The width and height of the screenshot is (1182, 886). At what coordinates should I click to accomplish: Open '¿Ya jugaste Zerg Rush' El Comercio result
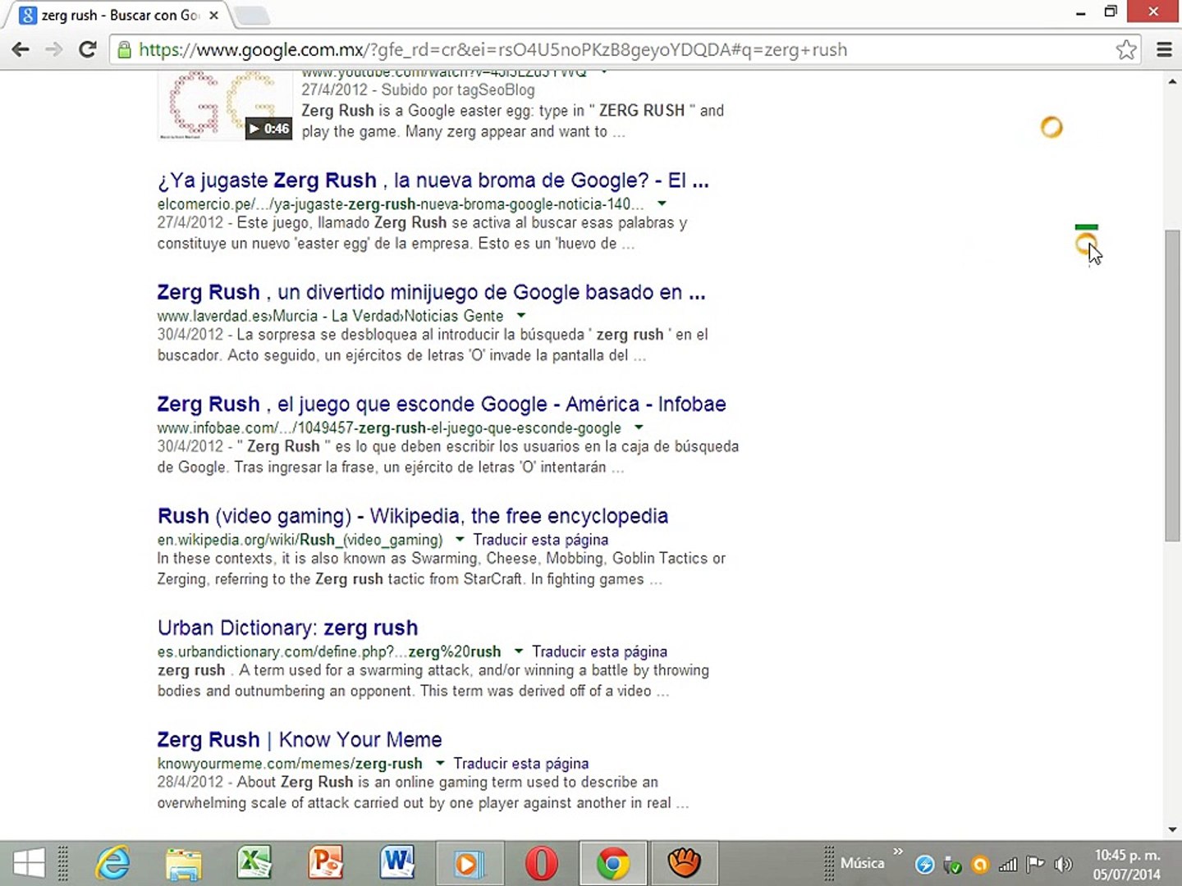(433, 180)
